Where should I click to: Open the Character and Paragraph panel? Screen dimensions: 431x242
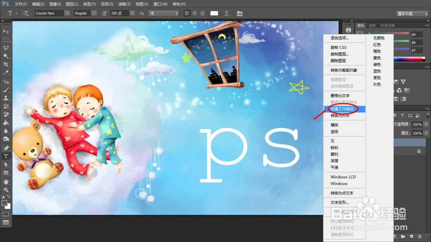coord(240,13)
